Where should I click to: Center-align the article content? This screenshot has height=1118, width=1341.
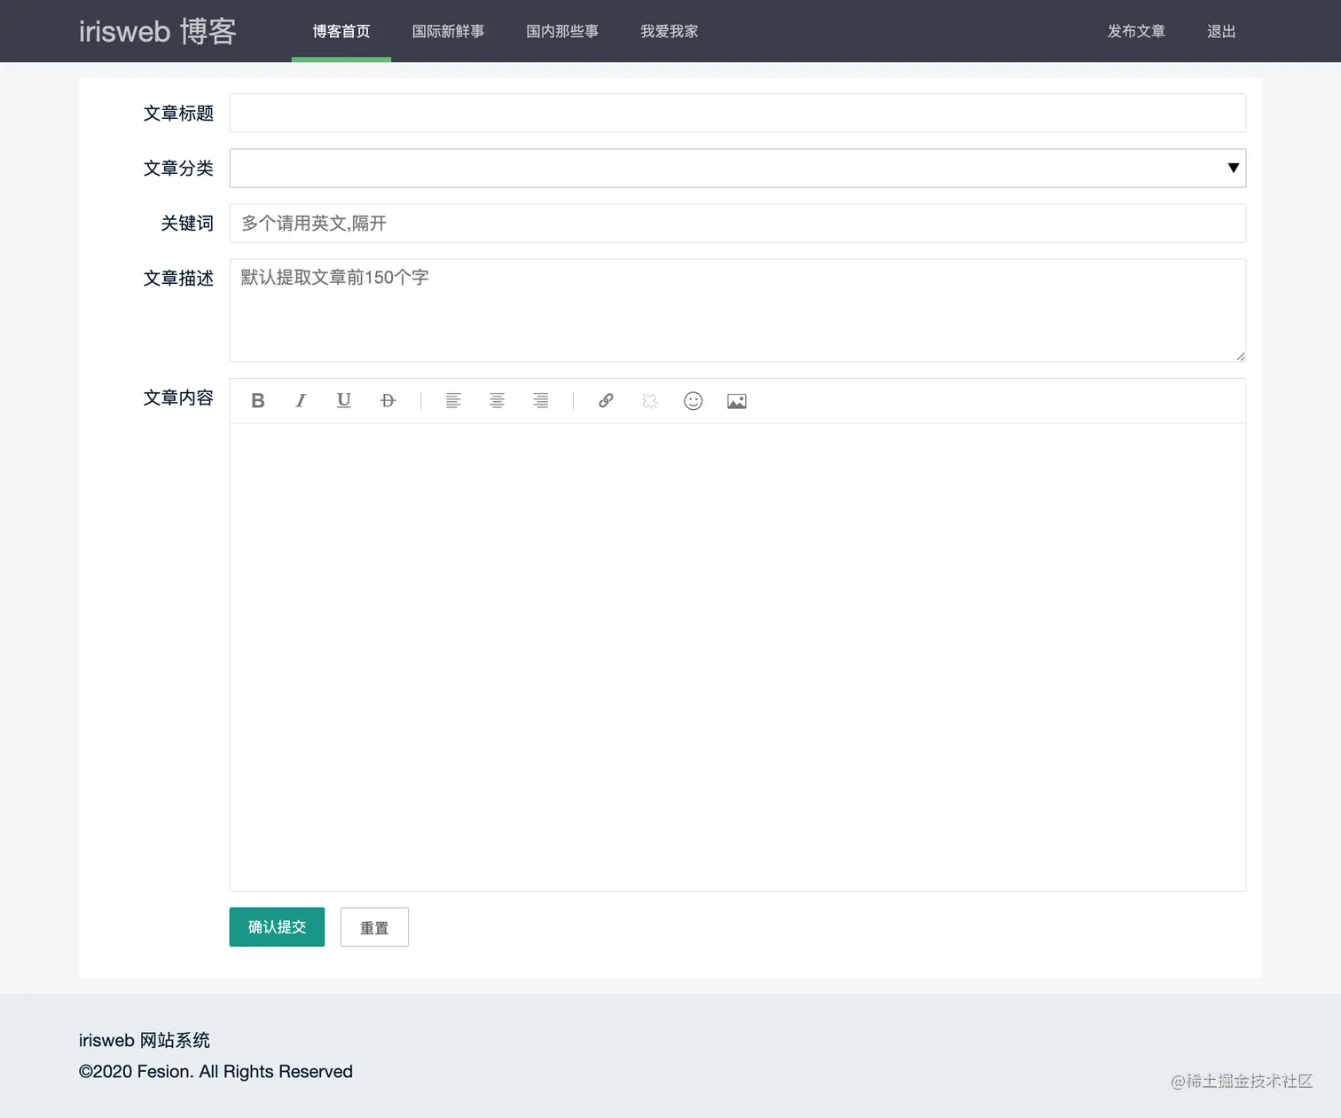[x=497, y=400]
